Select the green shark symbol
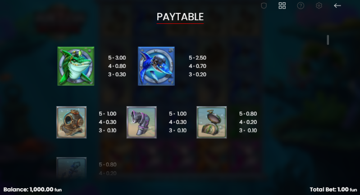The height and width of the screenshot is (195, 360). pyautogui.click(x=76, y=66)
